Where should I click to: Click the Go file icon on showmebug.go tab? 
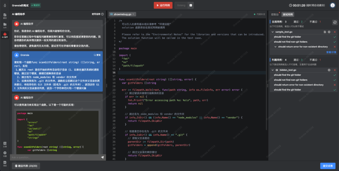[111, 14]
